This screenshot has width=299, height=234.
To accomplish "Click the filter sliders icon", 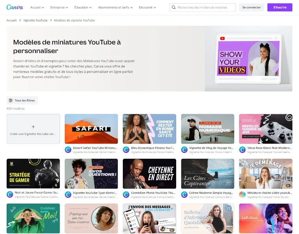I will tap(11, 101).
